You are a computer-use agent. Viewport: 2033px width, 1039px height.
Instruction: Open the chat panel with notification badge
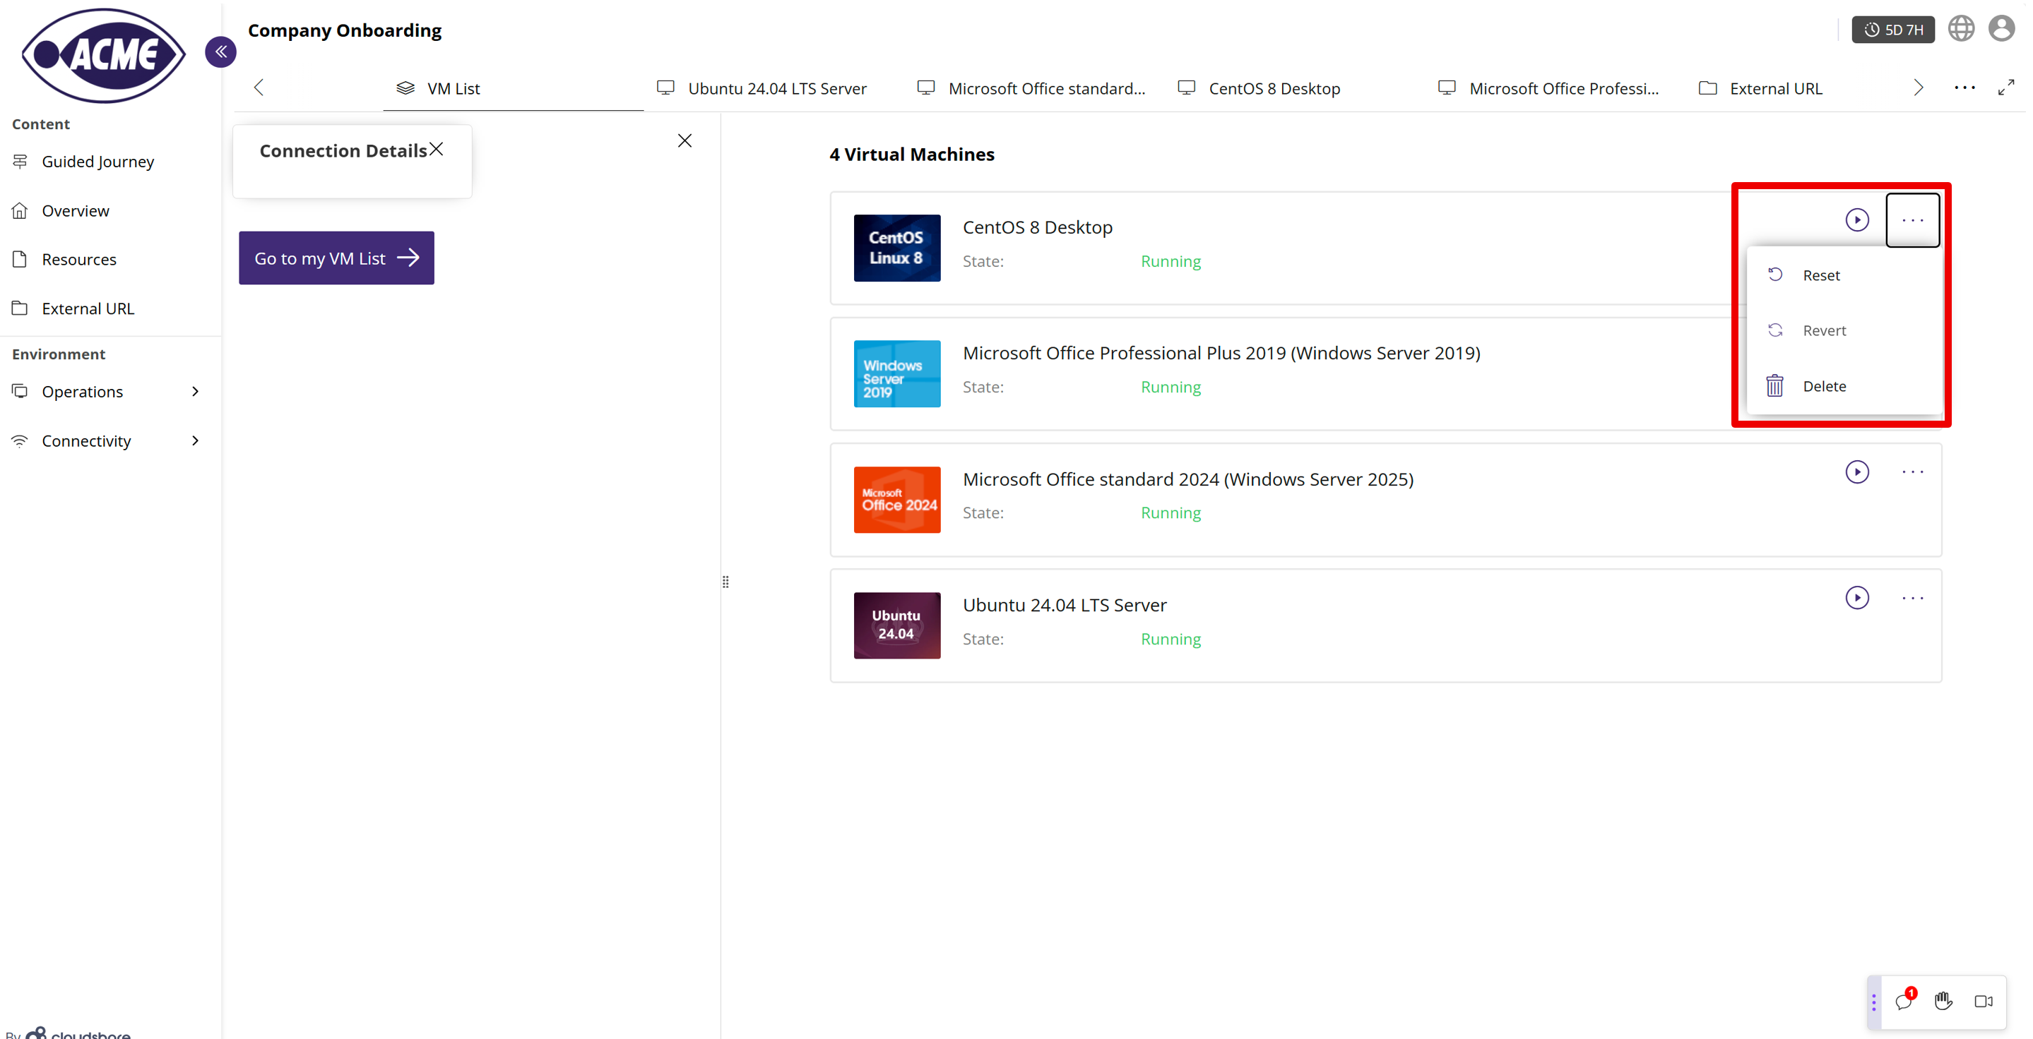(x=1904, y=1002)
